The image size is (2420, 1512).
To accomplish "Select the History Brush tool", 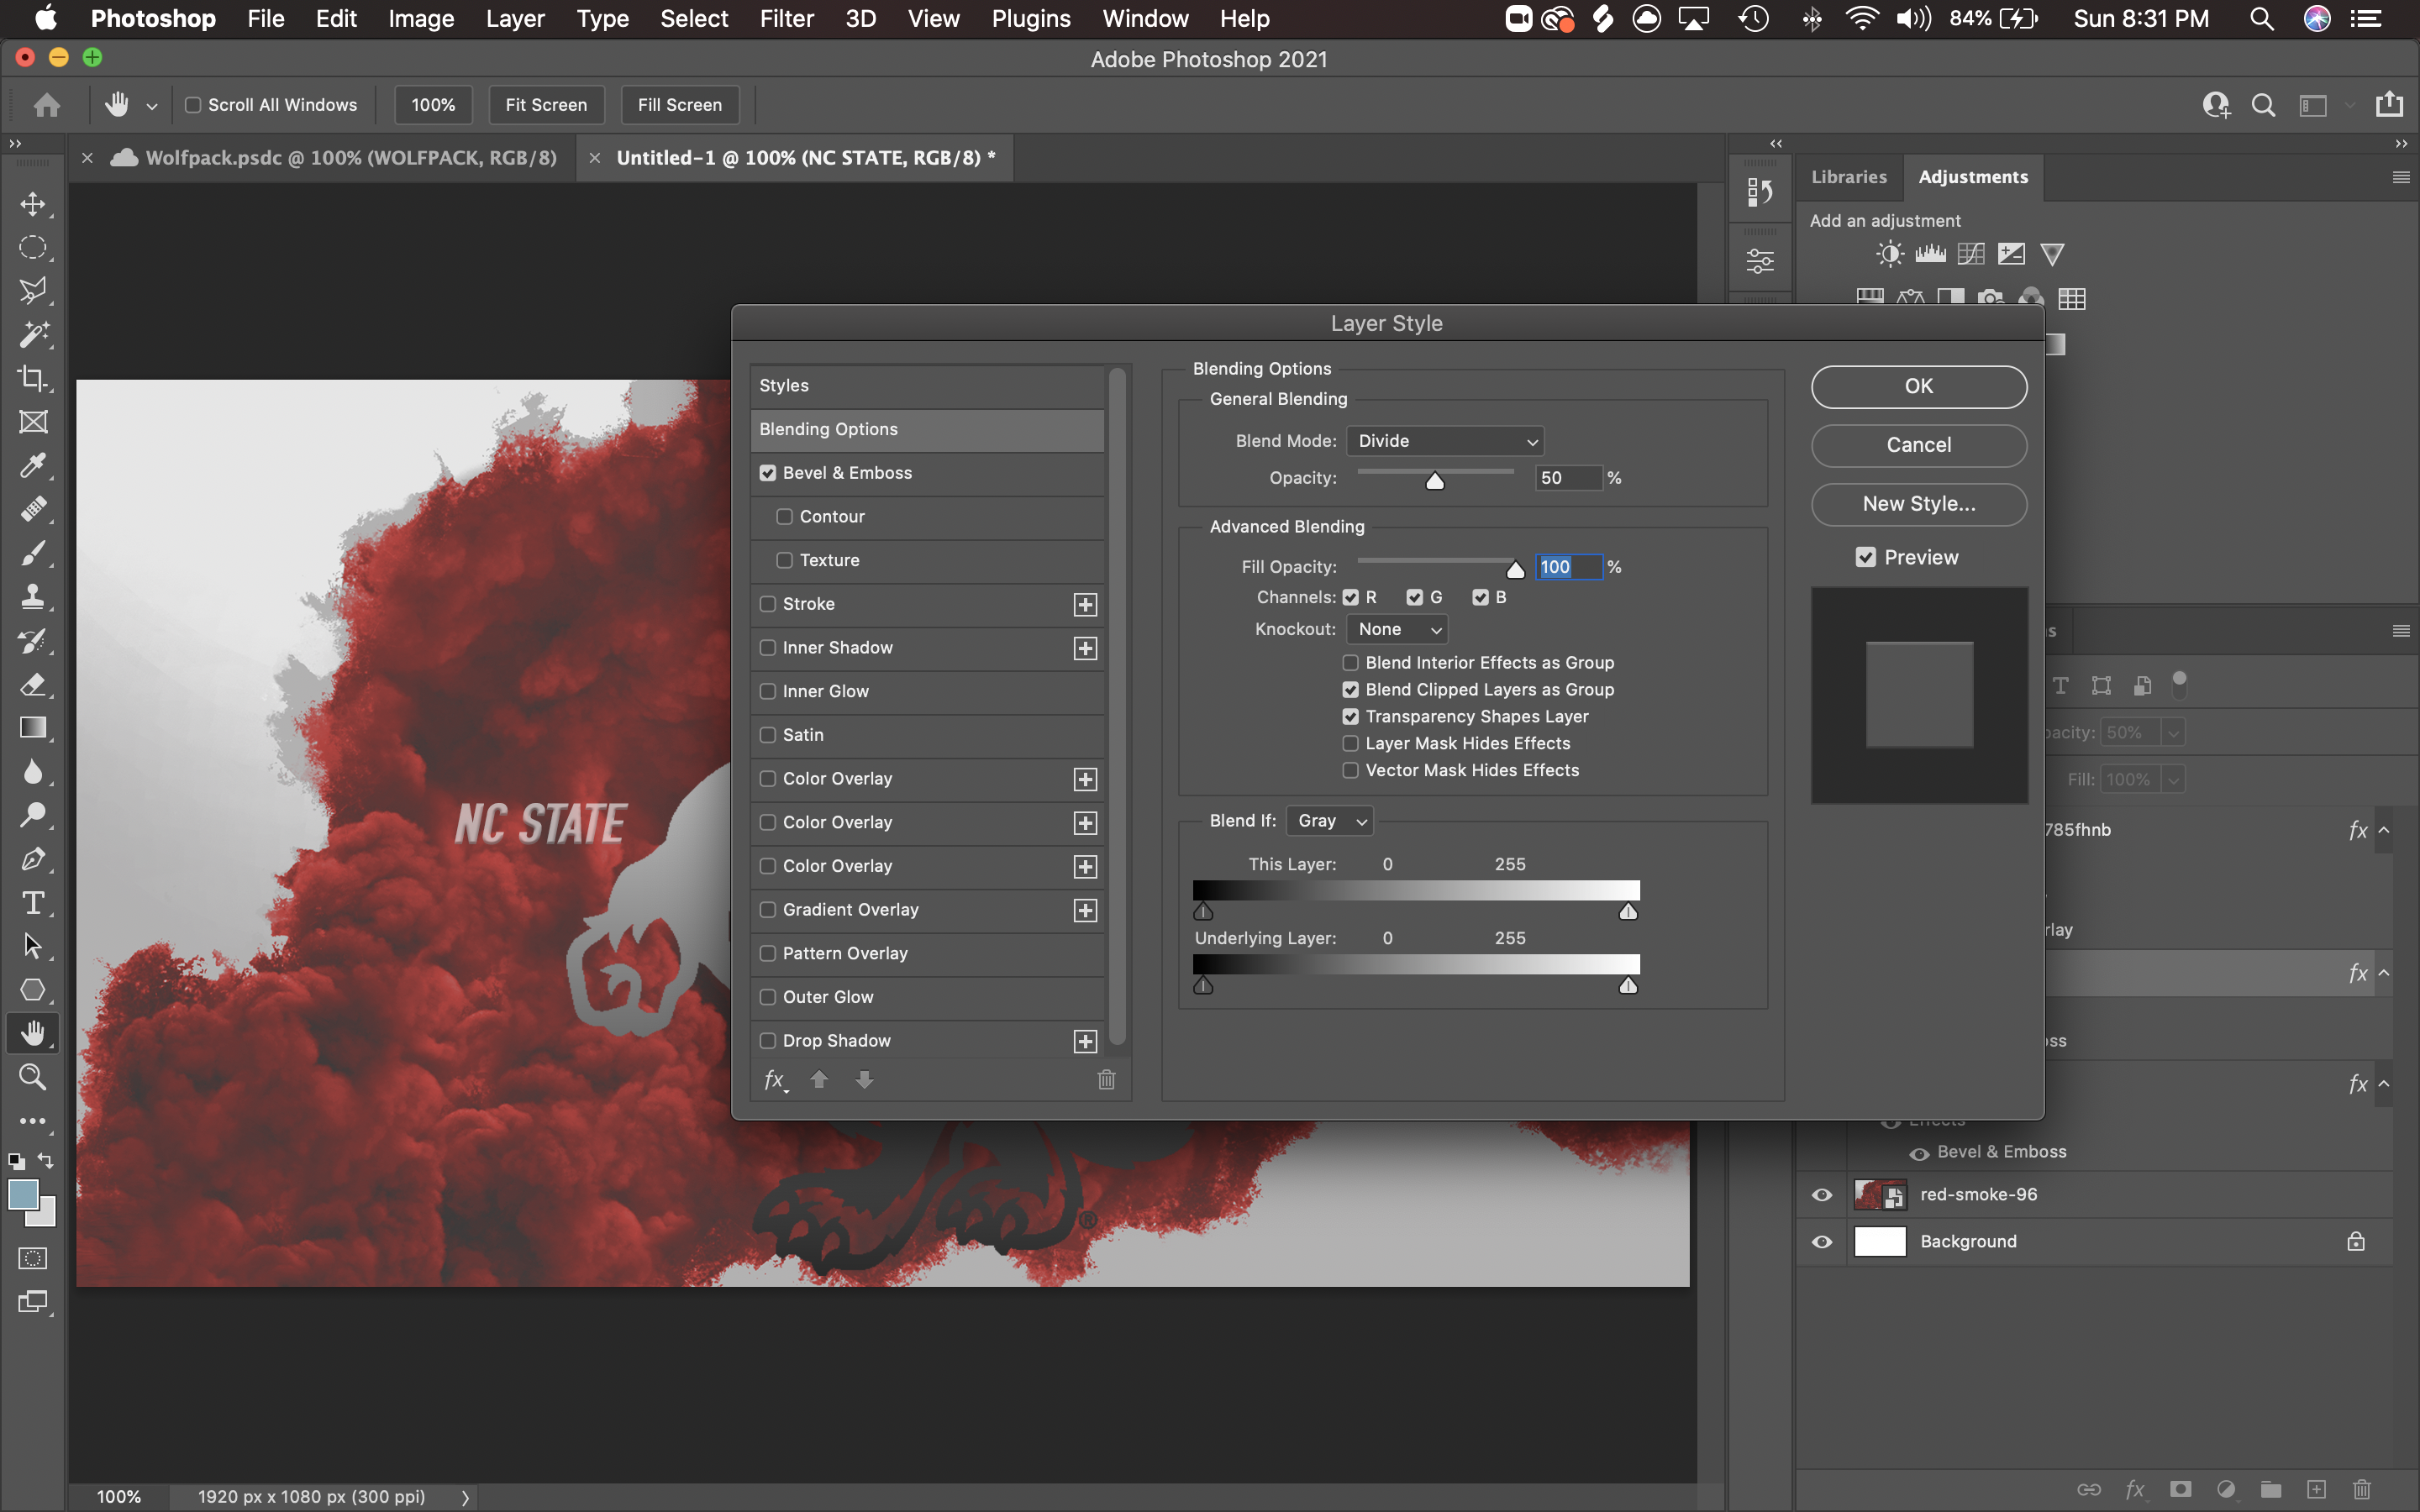I will pyautogui.click(x=33, y=641).
